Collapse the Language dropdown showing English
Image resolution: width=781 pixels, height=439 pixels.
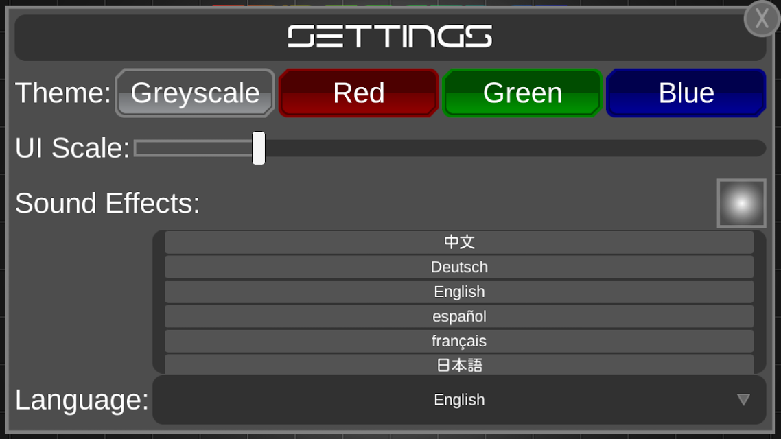459,400
